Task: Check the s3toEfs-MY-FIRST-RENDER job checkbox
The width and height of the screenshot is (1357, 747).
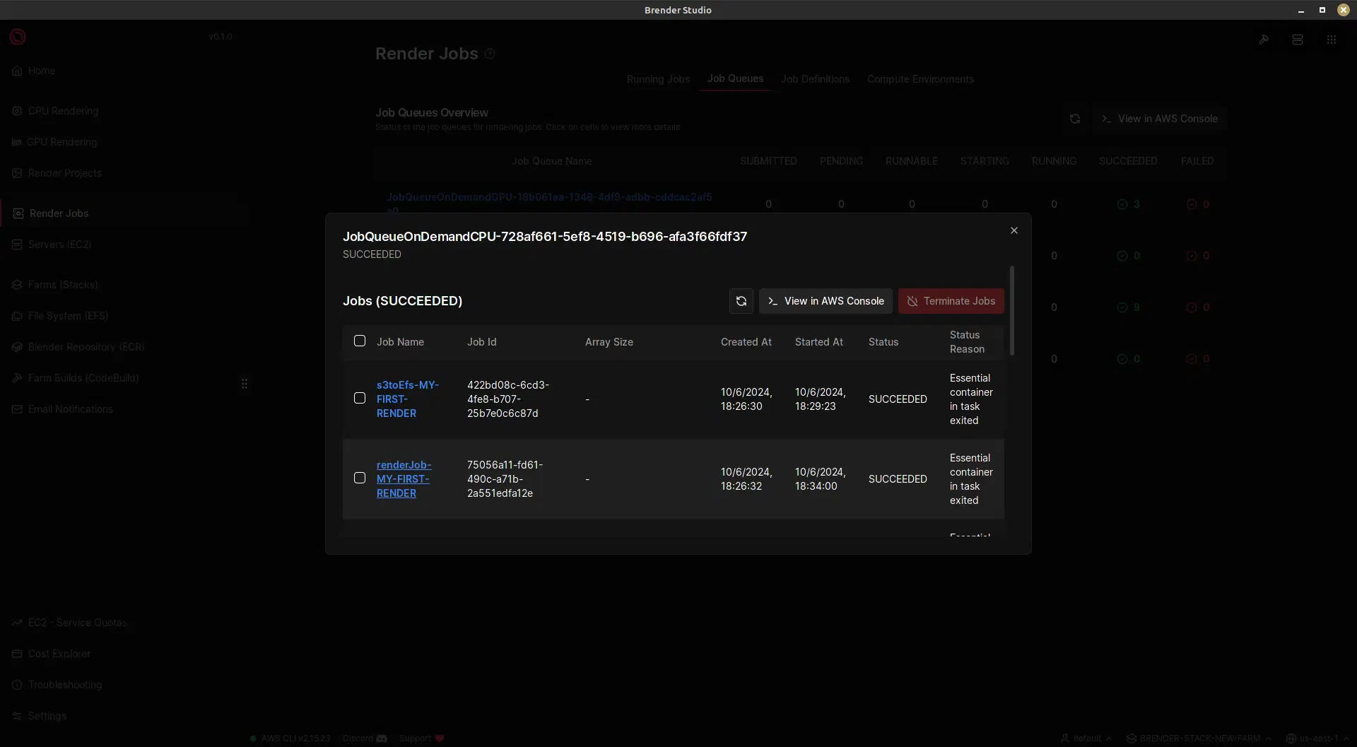Action: coord(360,399)
